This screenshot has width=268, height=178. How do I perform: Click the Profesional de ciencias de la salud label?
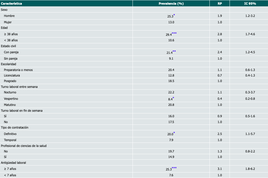click(x=24, y=146)
